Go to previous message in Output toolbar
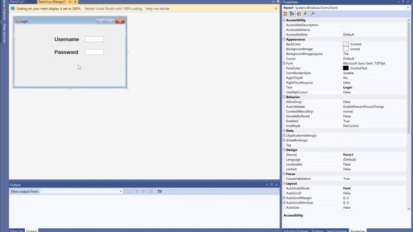This screenshot has height=232, width=413. point(137,191)
